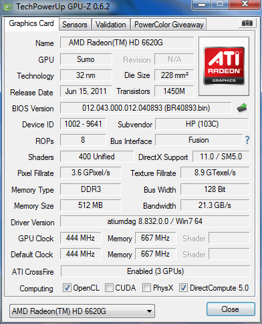Open the Validation tab
The height and width of the screenshot is (324, 262).
110,25
